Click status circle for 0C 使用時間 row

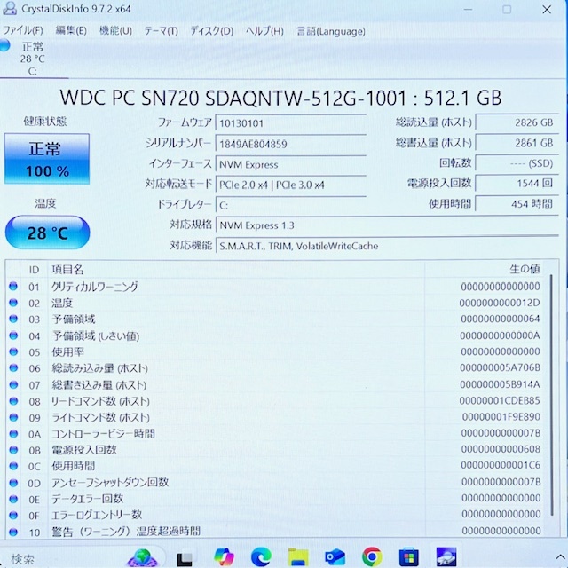pyautogui.click(x=13, y=466)
